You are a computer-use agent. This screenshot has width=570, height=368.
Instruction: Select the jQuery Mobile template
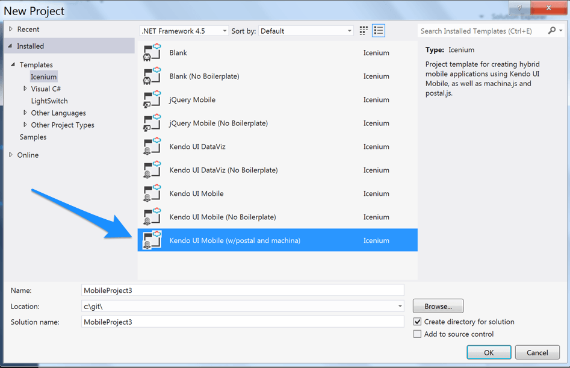tap(277, 99)
